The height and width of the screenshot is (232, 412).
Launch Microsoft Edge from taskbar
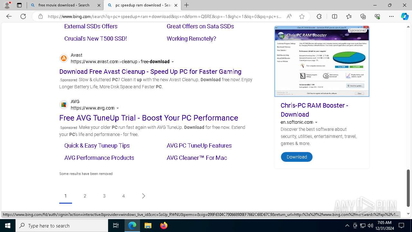[x=132, y=226]
